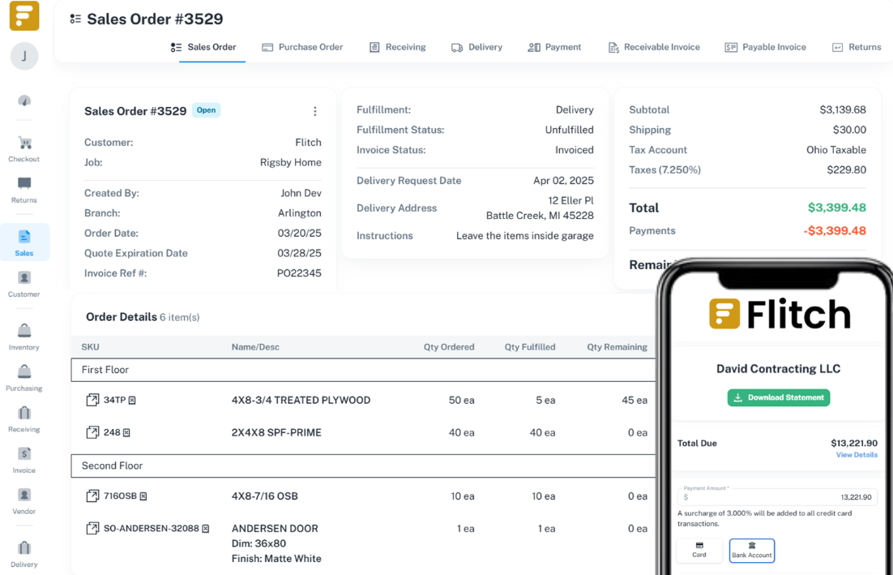
Task: Click the Payment Amount input field
Action: pos(777,496)
